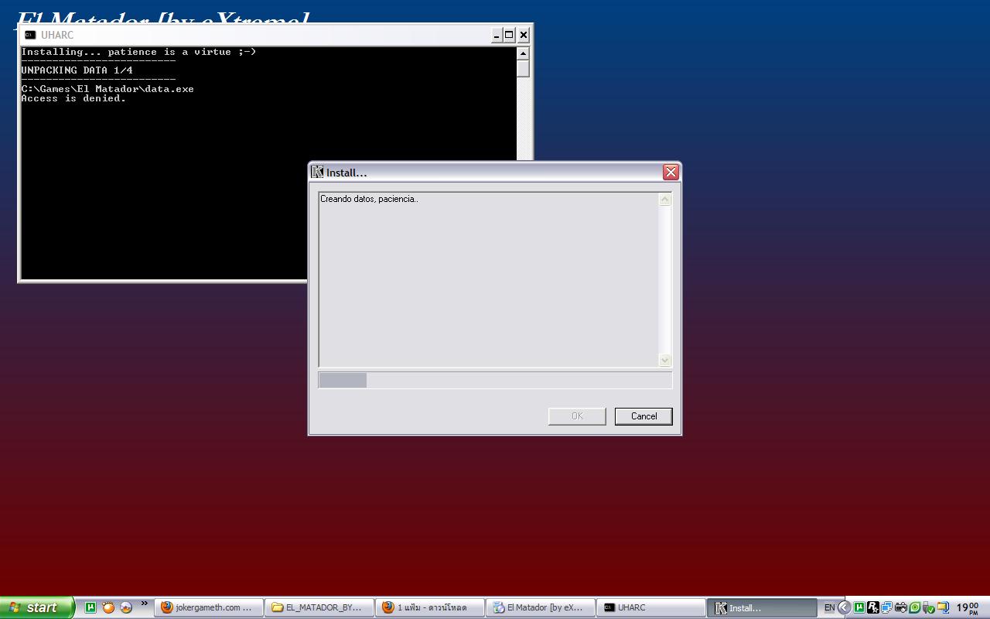
Task: Expand hidden system tray icons arrow
Action: click(845, 607)
